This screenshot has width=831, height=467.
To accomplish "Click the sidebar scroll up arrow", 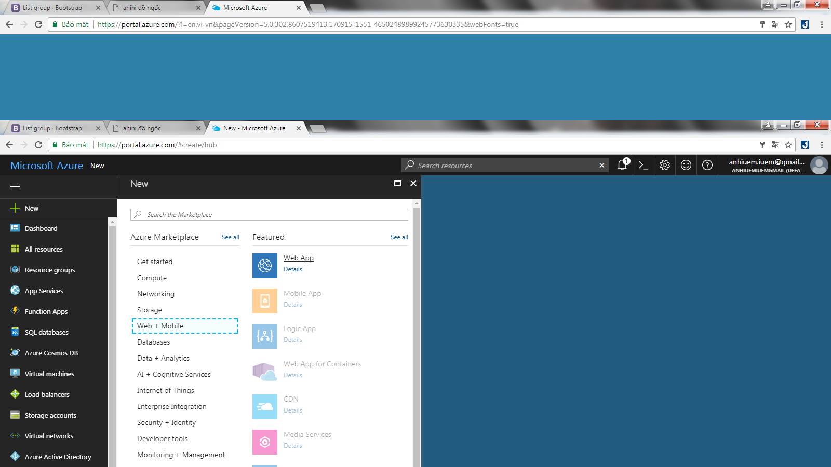I will tap(112, 222).
